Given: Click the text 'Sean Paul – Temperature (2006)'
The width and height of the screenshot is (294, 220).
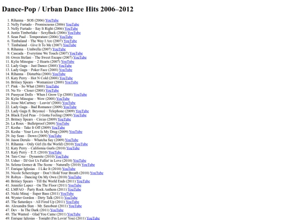Looking at the screenshot, I should click(x=35, y=37).
